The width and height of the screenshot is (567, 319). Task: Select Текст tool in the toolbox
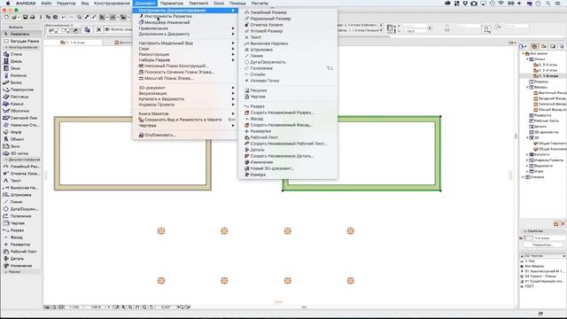(21, 181)
